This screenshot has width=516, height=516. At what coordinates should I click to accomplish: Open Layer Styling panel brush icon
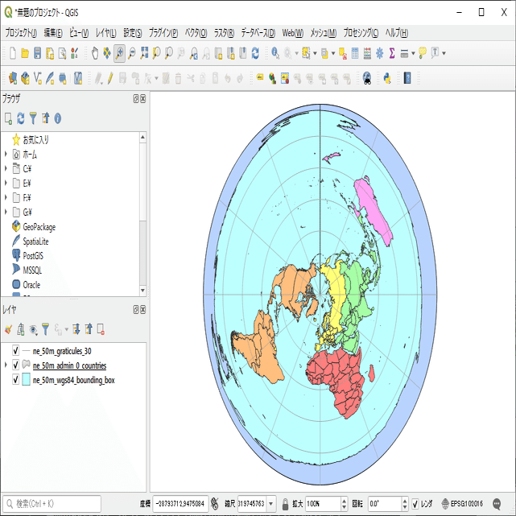coord(8,329)
